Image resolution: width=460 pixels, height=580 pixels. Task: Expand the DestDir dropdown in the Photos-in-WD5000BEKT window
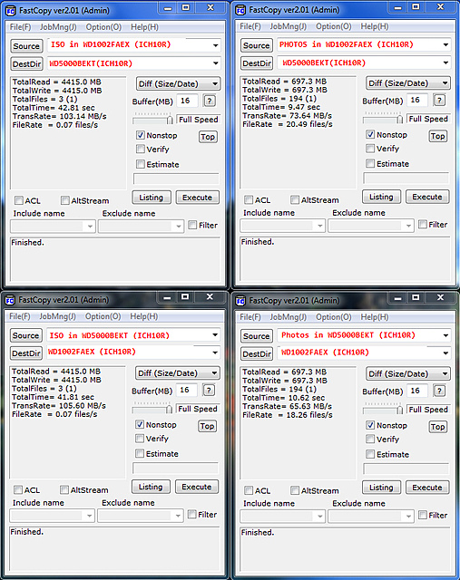coord(445,353)
